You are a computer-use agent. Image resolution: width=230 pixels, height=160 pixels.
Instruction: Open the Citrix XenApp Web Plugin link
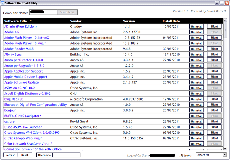[x=23, y=138]
